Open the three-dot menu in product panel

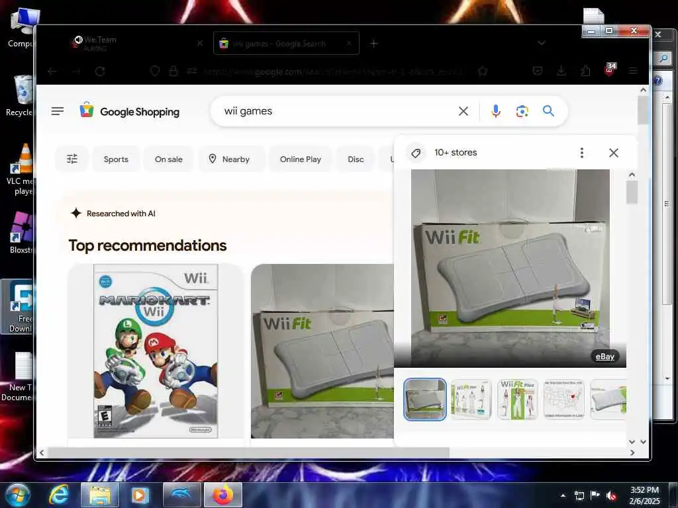(x=581, y=153)
